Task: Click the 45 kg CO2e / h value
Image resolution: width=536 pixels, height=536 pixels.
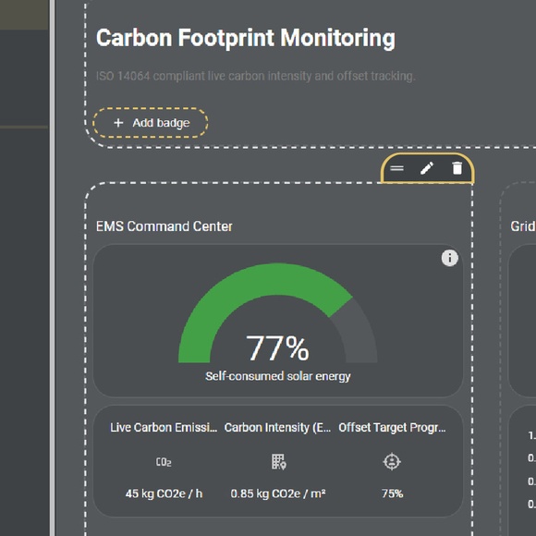Action: coord(164,493)
